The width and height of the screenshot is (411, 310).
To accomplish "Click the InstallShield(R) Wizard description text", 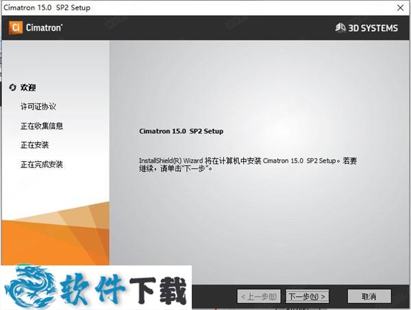I will tap(248, 165).
